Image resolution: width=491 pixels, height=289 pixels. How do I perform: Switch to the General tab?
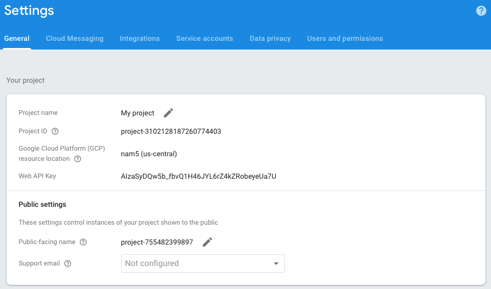(17, 38)
